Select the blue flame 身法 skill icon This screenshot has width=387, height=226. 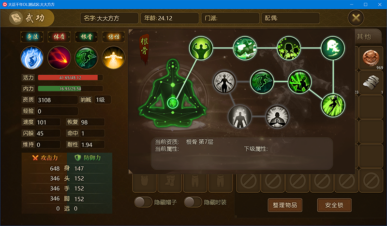pyautogui.click(x=32, y=58)
